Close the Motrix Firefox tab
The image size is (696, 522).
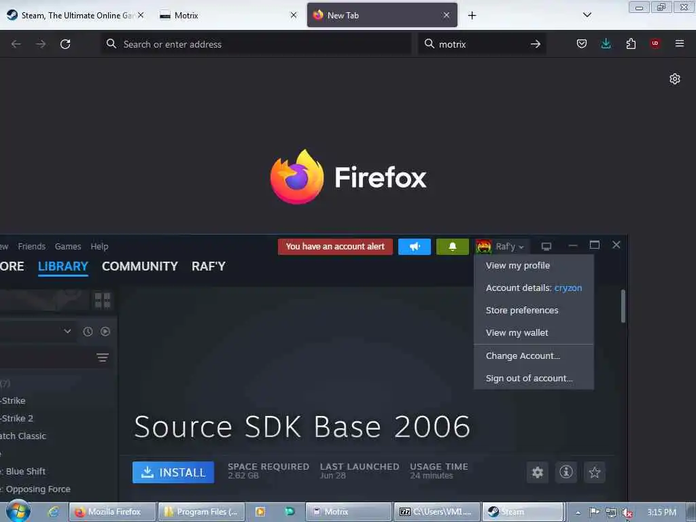coord(294,15)
